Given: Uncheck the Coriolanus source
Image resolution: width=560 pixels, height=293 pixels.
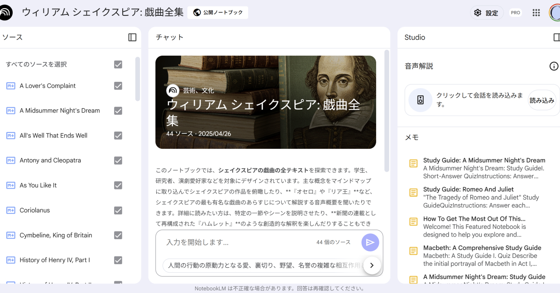Looking at the screenshot, I should 118,210.
